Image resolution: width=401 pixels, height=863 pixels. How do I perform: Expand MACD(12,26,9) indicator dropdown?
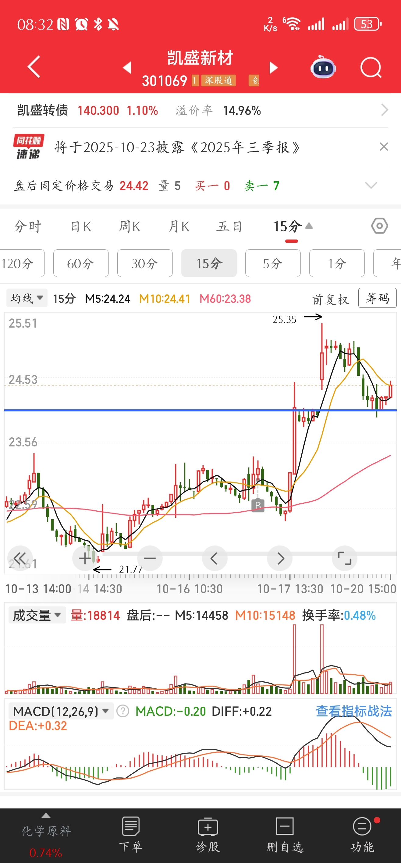point(61,711)
